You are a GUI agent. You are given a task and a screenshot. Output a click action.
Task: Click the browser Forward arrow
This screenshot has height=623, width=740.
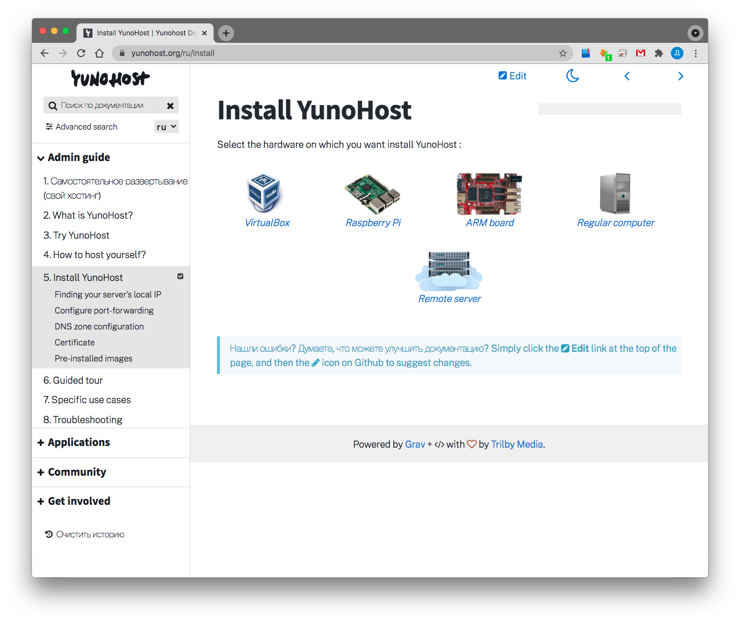[x=63, y=53]
